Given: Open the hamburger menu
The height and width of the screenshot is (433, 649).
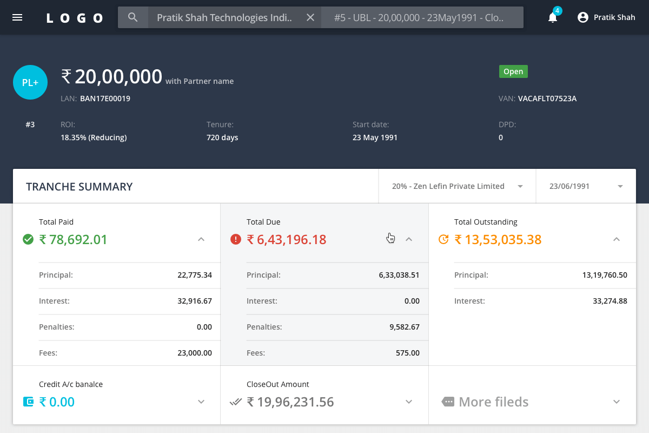Looking at the screenshot, I should (x=18, y=17).
